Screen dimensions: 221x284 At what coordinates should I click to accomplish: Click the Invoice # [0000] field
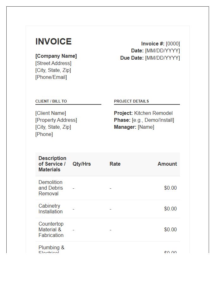pos(160,44)
